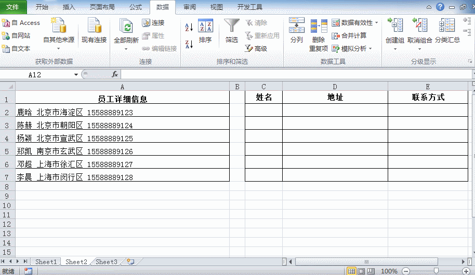
Task: Select the 联系方式 header cell
Action: point(428,98)
